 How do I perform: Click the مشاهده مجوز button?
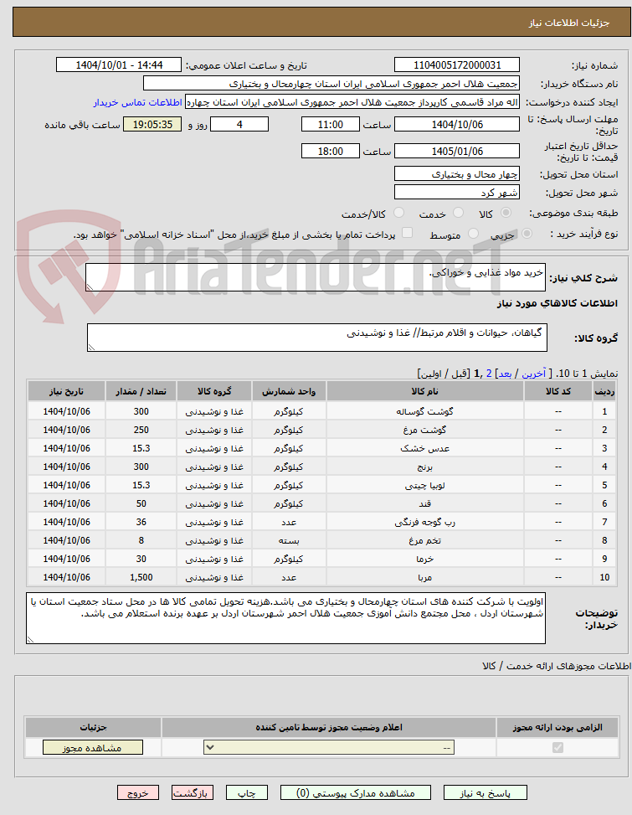(92, 747)
